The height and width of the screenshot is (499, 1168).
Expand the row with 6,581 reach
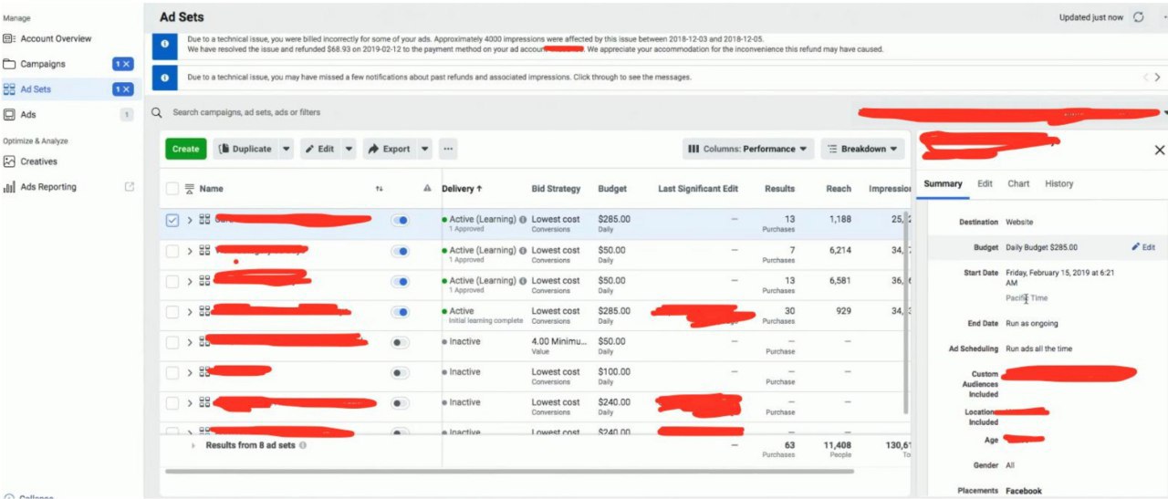point(190,281)
